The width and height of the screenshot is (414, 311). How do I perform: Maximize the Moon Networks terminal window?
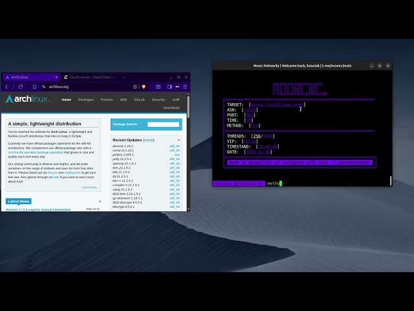point(380,66)
